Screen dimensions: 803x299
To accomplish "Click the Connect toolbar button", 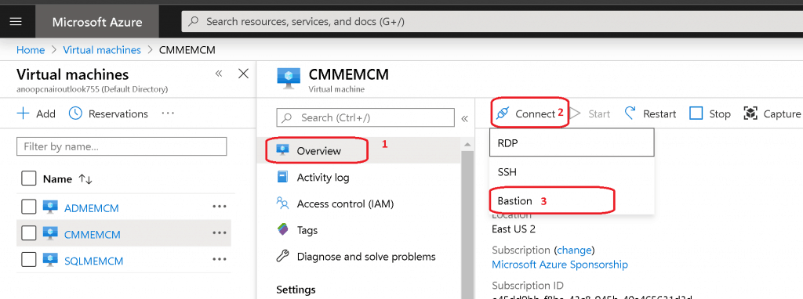I will (526, 113).
